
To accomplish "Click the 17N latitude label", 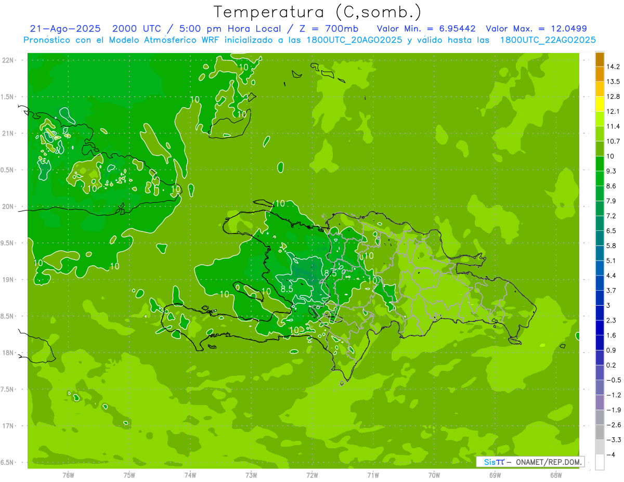I will [8, 426].
